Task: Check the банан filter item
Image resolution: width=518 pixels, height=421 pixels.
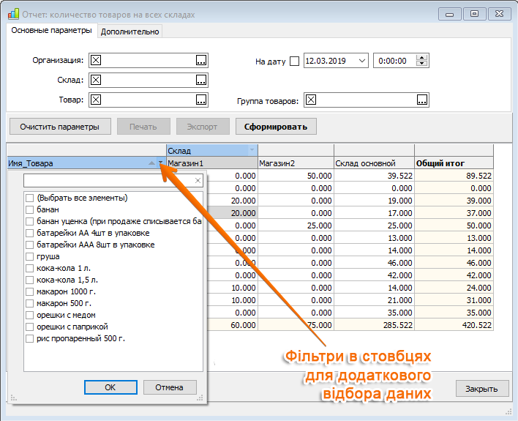Action: (29, 209)
